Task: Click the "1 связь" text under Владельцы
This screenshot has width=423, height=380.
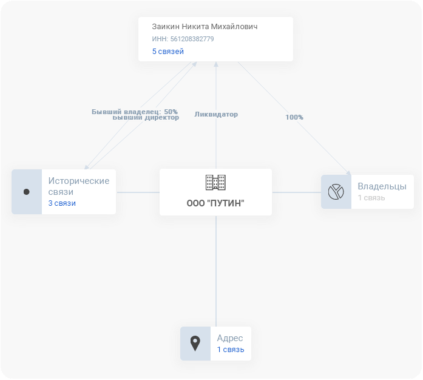Action: click(x=371, y=198)
